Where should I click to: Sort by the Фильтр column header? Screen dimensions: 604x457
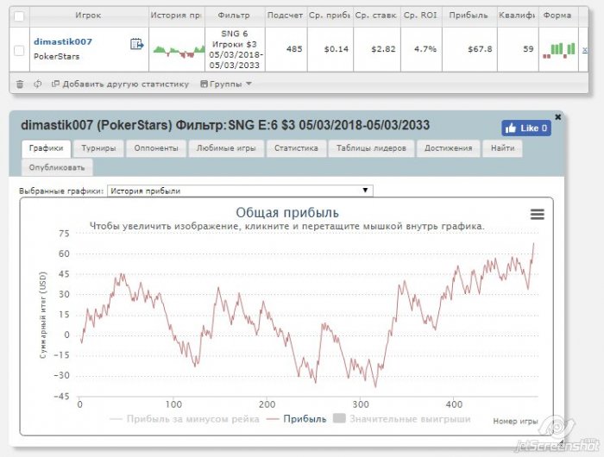coord(234,16)
